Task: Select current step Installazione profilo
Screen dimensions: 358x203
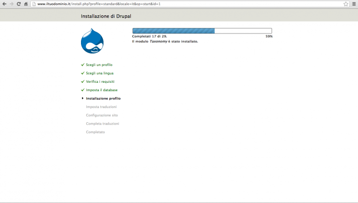Action: pyautogui.click(x=103, y=99)
